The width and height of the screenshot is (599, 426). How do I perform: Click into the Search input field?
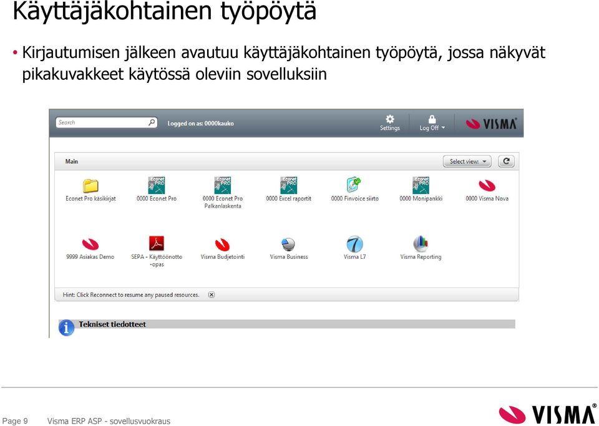pos(107,122)
